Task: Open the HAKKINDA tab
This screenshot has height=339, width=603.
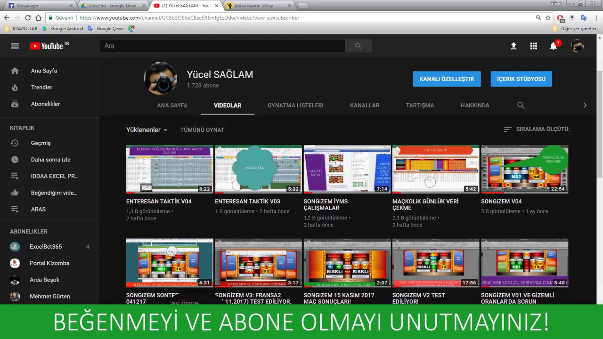Action: point(475,105)
